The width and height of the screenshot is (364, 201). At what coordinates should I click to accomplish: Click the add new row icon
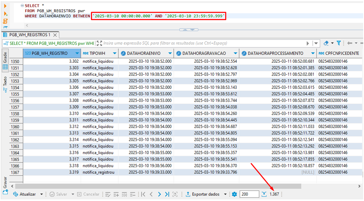116,195
